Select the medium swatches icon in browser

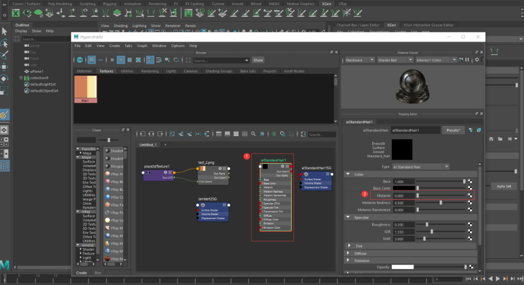(121, 60)
